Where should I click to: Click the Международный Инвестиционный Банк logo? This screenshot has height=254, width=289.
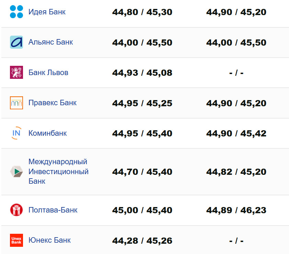tap(16, 171)
